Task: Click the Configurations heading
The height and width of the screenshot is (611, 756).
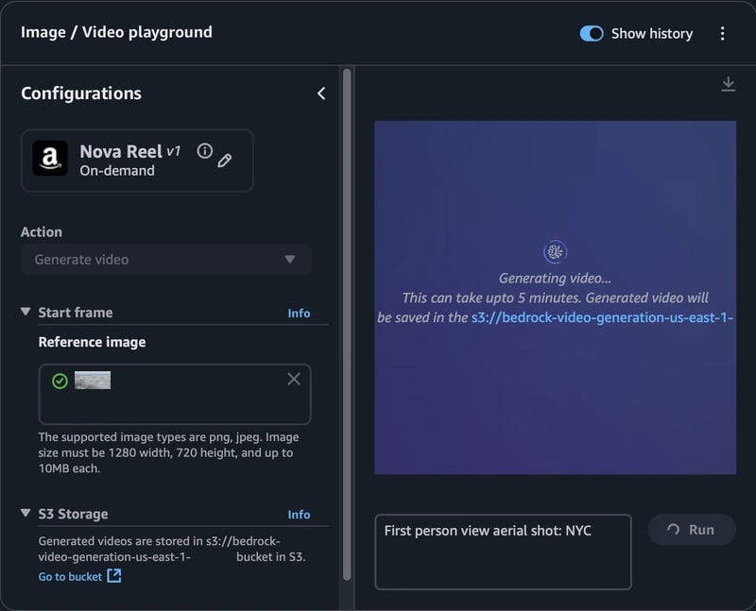Action: (x=81, y=93)
